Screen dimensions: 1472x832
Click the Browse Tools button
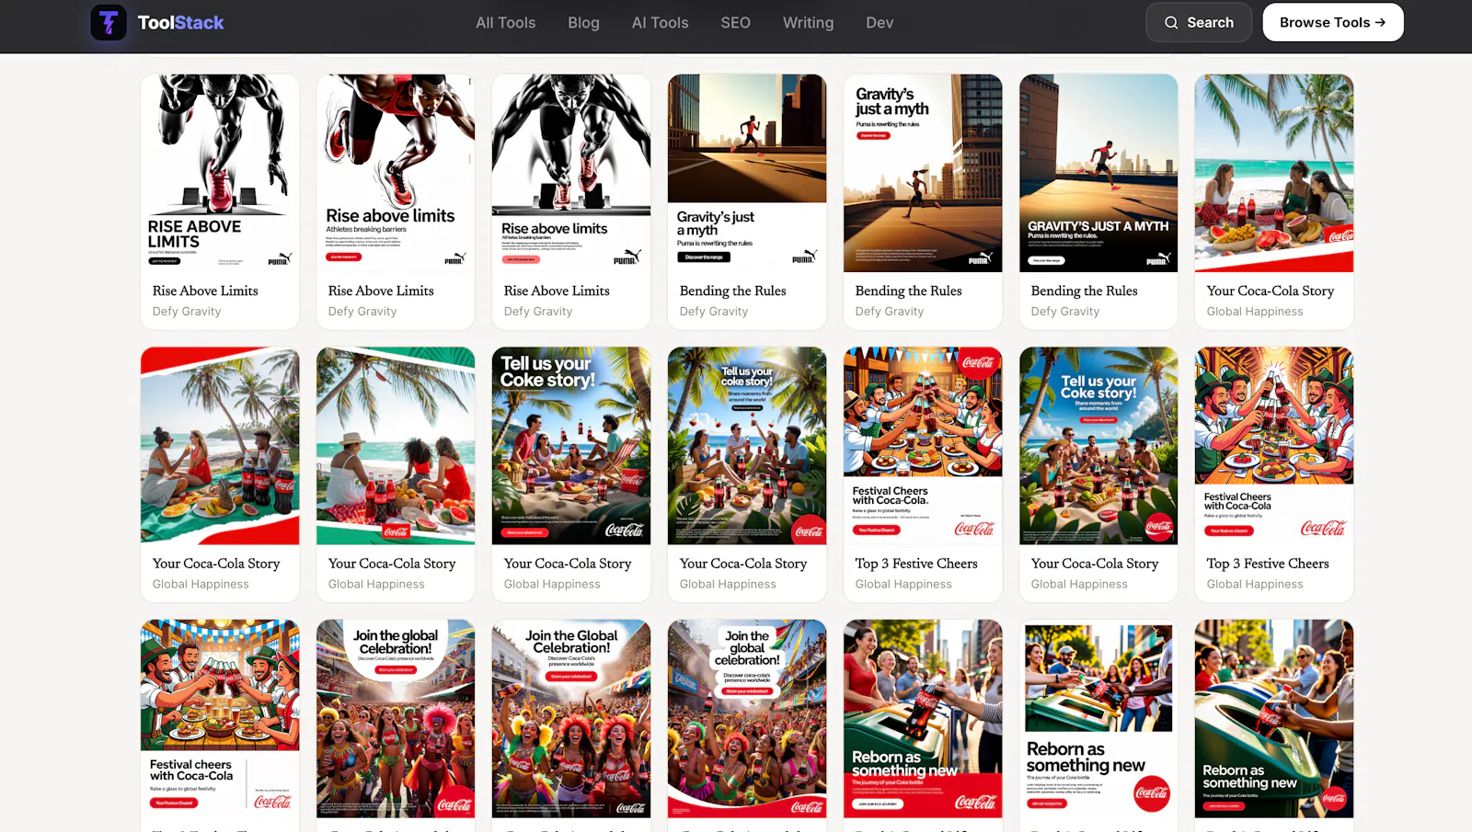[1333, 22]
